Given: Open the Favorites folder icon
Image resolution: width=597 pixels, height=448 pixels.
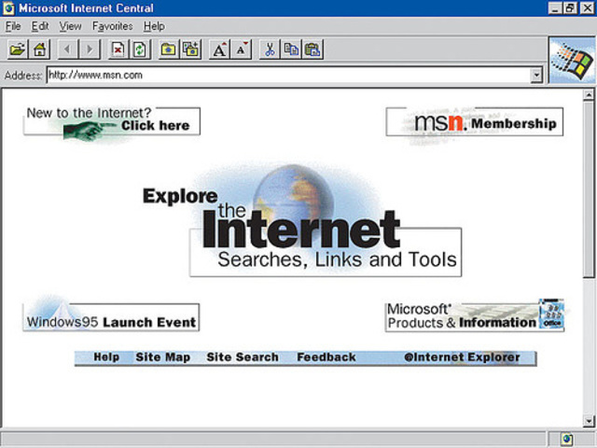Looking at the screenshot, I should [x=168, y=49].
